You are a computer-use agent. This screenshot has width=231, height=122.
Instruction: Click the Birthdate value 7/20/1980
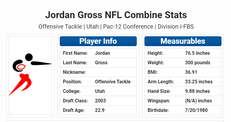pyautogui.click(x=197, y=110)
